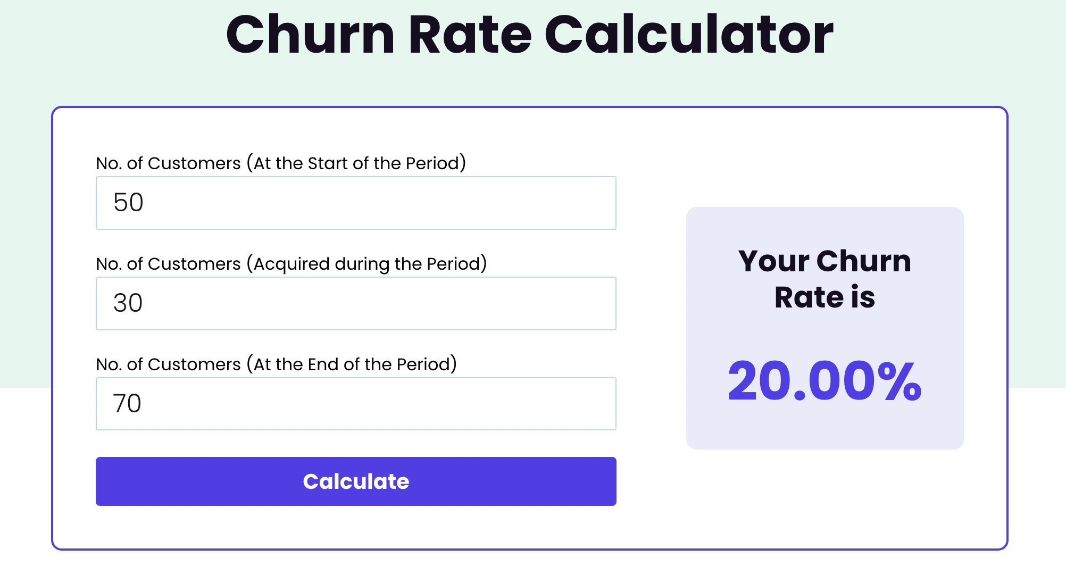Select the Acquired during the Period input box
This screenshot has width=1066, height=582.
click(356, 303)
